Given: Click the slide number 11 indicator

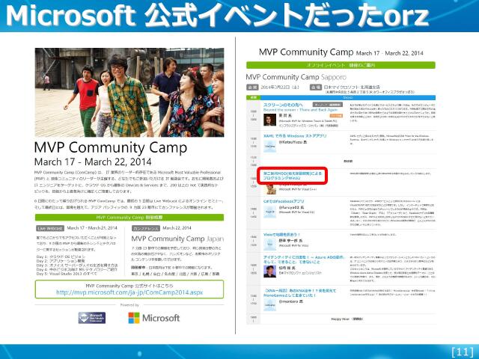Looking at the screenshot, I should click(461, 349).
